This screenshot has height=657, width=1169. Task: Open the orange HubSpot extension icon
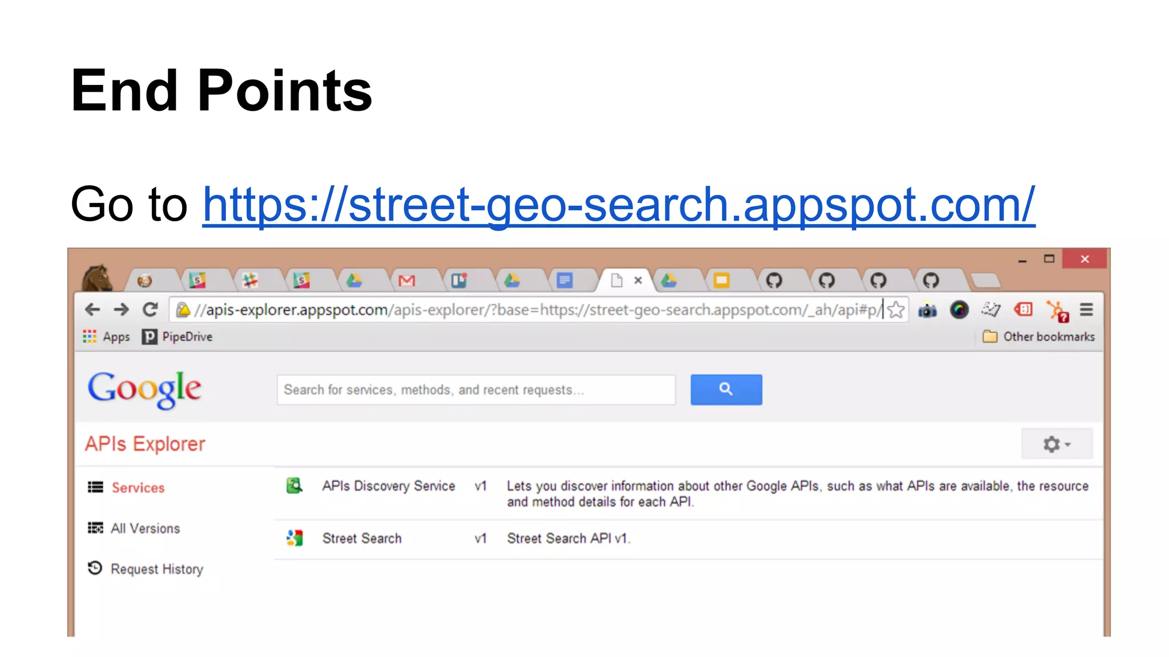pos(1057,311)
